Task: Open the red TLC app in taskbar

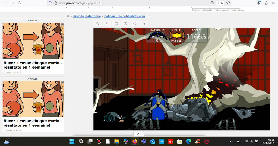Action: click(170, 141)
